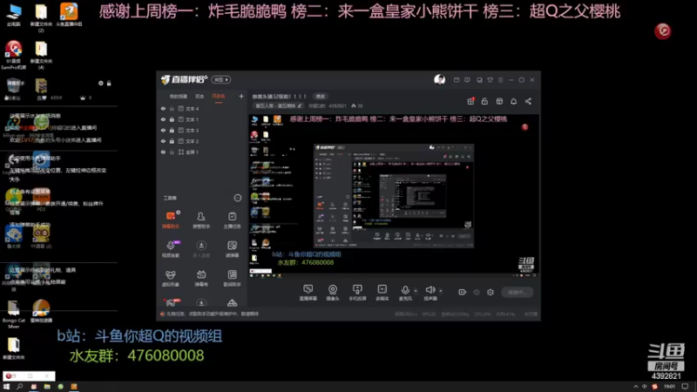Toggle lock on 文本 4 layer
Image resolution: width=697 pixels, height=392 pixels.
(172, 108)
